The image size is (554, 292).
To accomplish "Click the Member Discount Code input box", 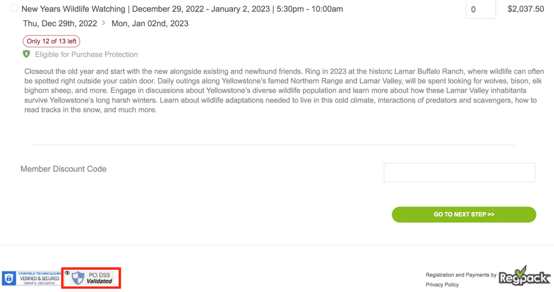I will point(459,173).
